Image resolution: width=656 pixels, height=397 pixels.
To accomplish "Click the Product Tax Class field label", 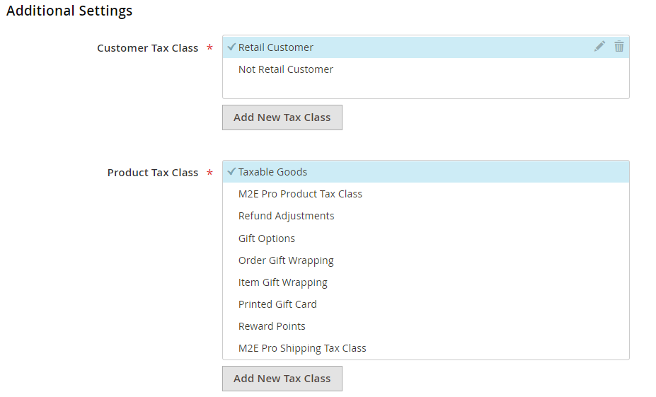I will pos(152,173).
